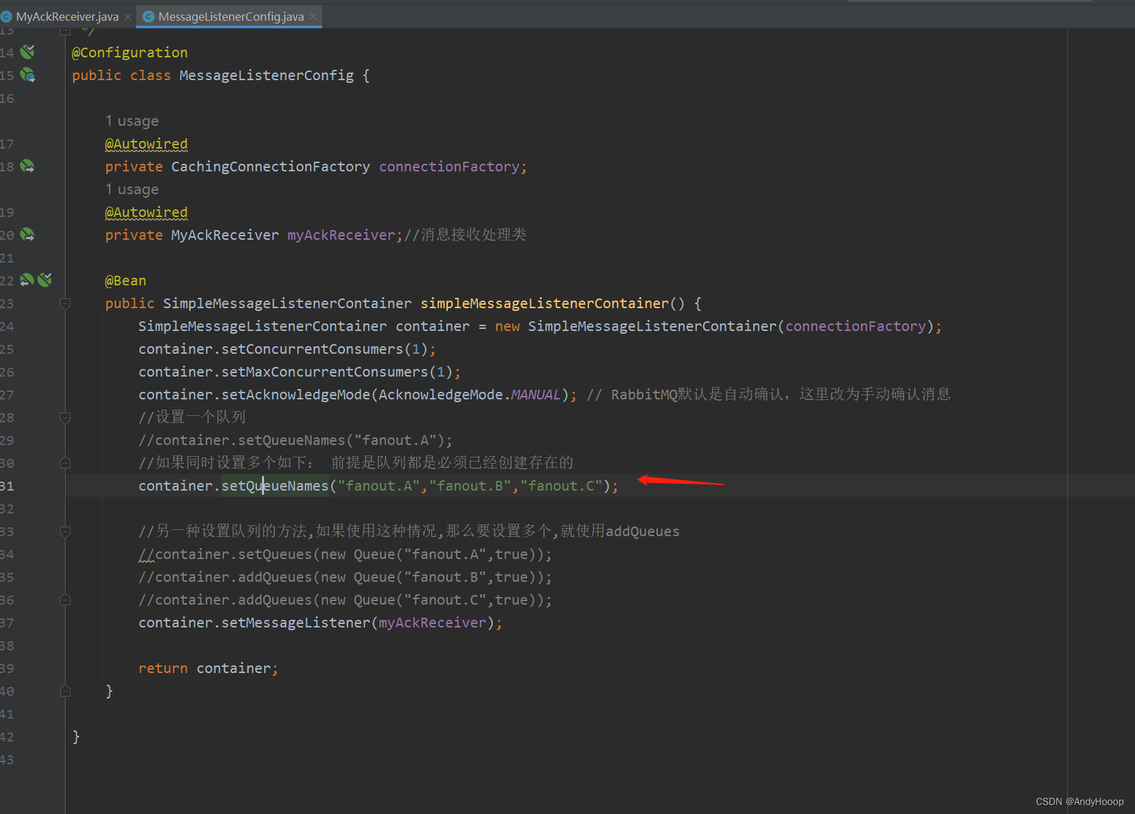Open the '1 usage' hint above myAckReceiver
This screenshot has width=1135, height=814.
pos(132,189)
